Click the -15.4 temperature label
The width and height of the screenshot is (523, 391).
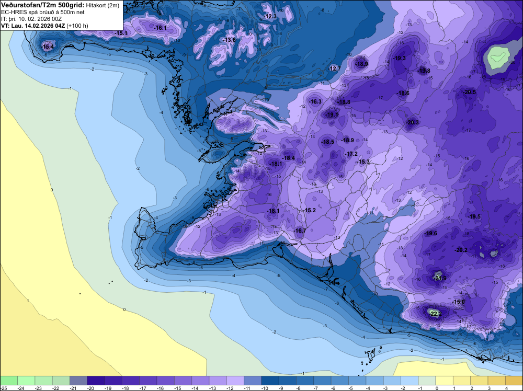[48, 47]
